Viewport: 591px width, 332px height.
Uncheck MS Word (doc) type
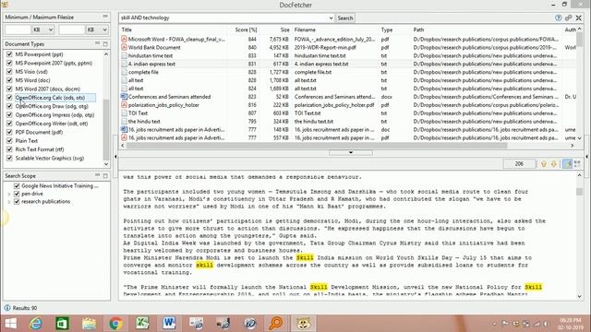point(9,80)
